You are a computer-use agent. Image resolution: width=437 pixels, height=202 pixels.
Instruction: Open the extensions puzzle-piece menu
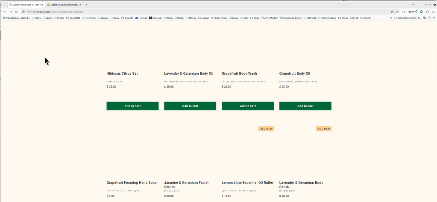(428, 12)
